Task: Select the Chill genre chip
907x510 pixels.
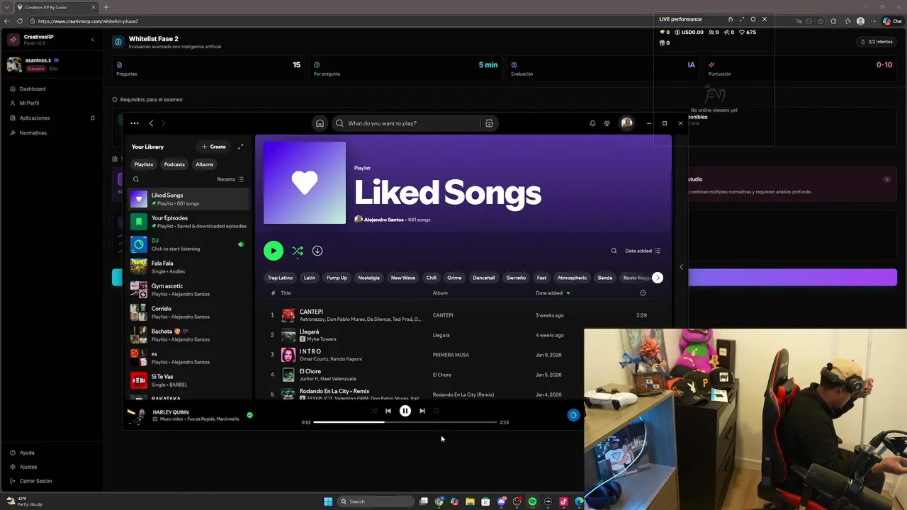Action: coord(432,278)
